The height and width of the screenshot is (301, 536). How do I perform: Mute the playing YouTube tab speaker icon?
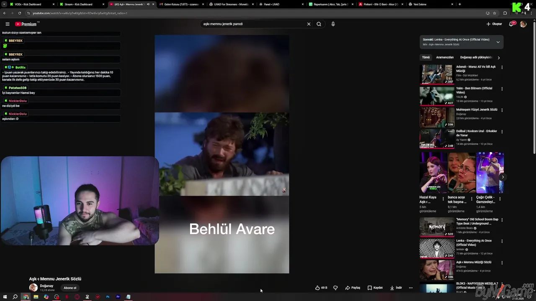148,4
